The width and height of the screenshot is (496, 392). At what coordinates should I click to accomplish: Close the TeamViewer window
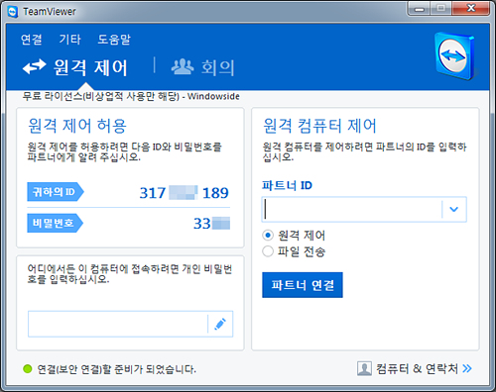point(471,9)
